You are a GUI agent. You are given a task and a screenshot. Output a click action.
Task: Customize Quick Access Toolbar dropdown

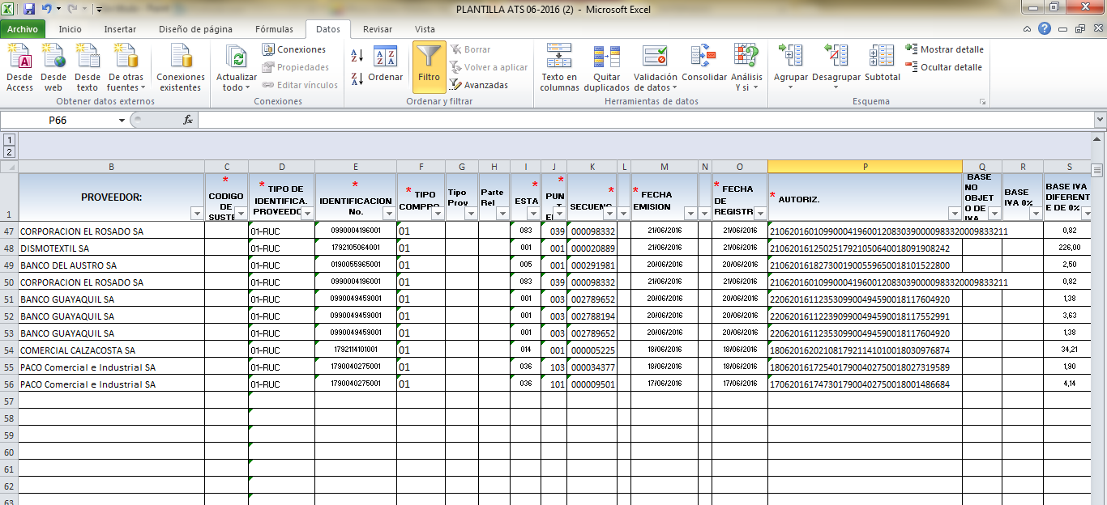tap(99, 11)
